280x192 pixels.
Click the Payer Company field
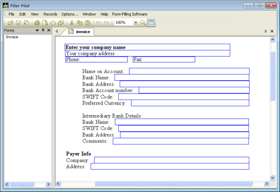[x=172, y=160]
